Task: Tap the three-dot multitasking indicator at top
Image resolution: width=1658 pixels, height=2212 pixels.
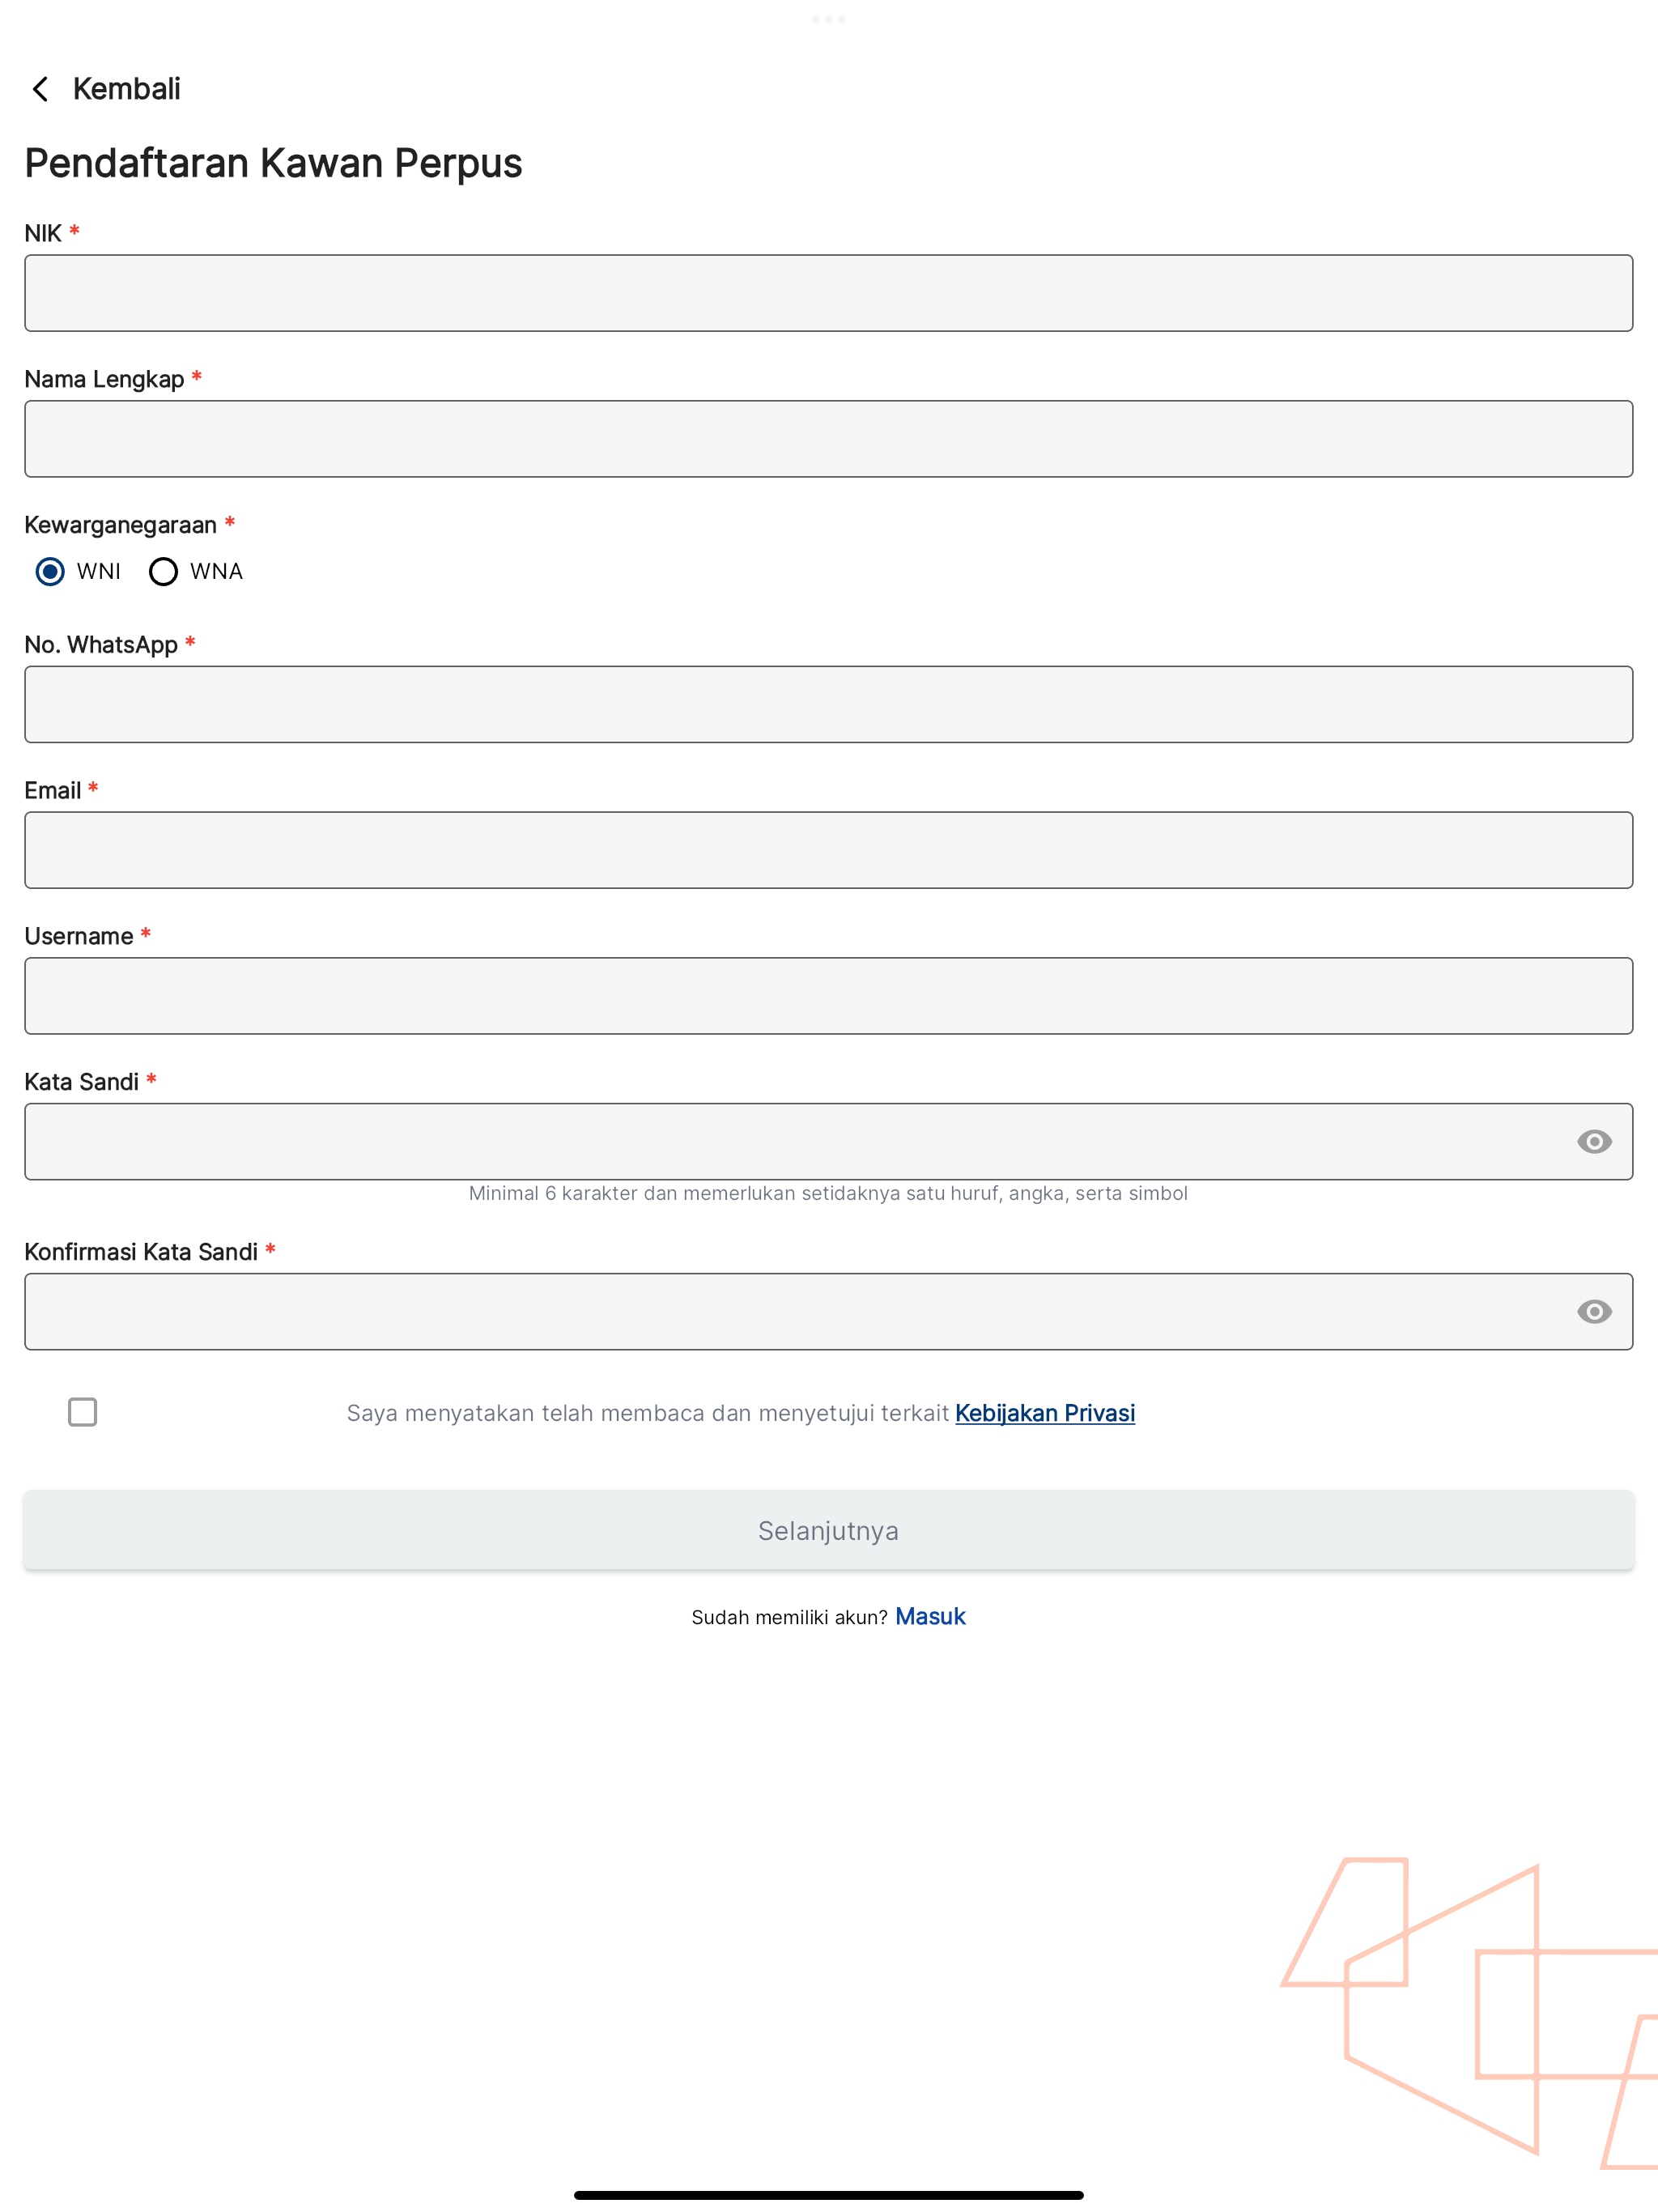Action: tap(829, 19)
